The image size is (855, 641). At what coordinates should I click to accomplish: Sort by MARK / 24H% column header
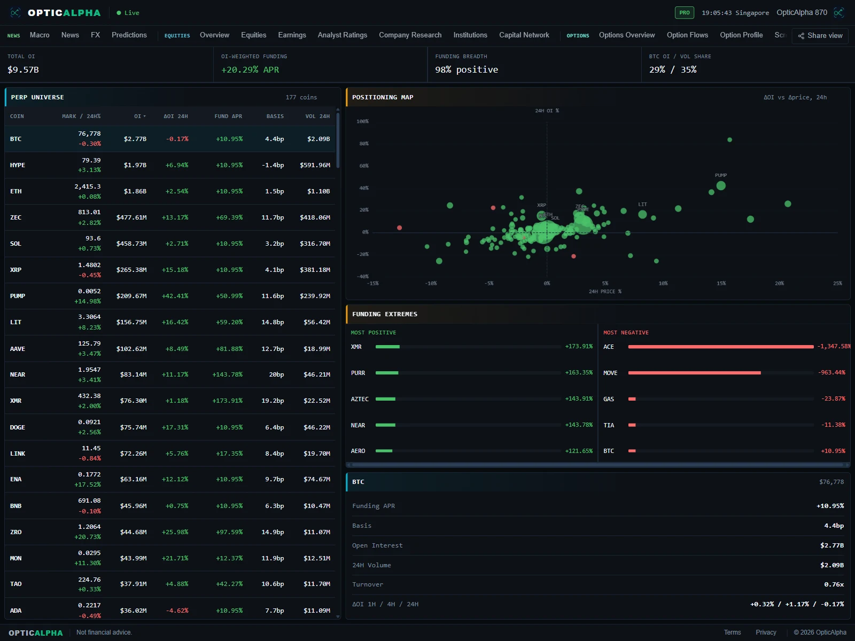coord(81,116)
